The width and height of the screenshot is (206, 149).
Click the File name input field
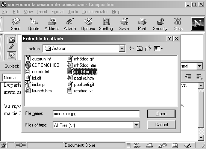pyautogui.click(x=96, y=114)
